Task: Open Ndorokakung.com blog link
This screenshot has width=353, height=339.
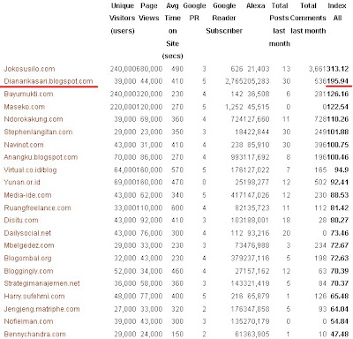Action: [x=34, y=119]
